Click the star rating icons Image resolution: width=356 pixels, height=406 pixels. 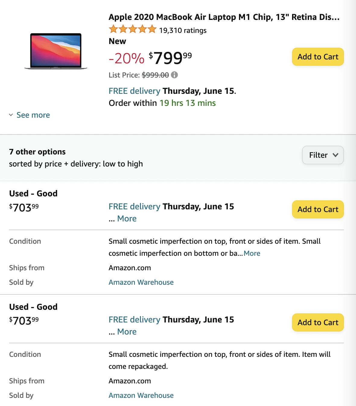tap(132, 30)
